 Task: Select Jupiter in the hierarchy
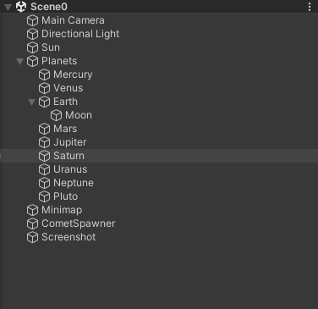(70, 142)
